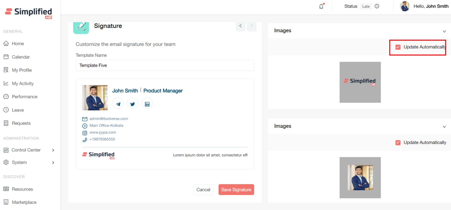The height and width of the screenshot is (210, 451).
Task: Click the Twitter icon in signature
Action: (132, 104)
